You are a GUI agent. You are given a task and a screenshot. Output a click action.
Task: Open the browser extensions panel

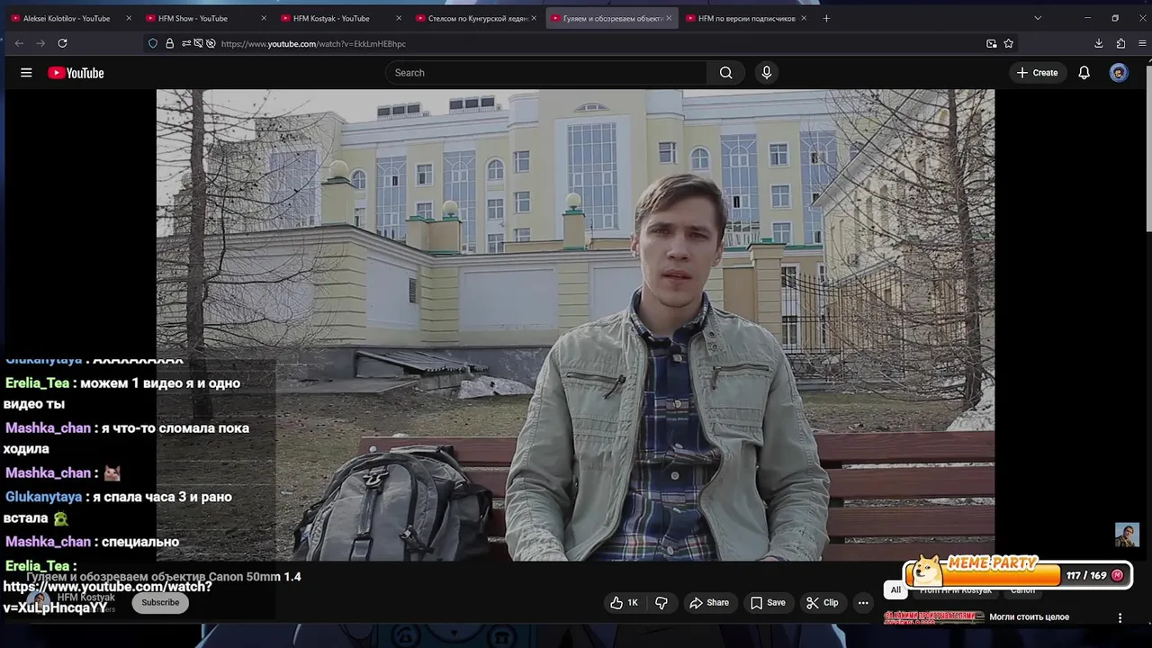[x=1120, y=43]
